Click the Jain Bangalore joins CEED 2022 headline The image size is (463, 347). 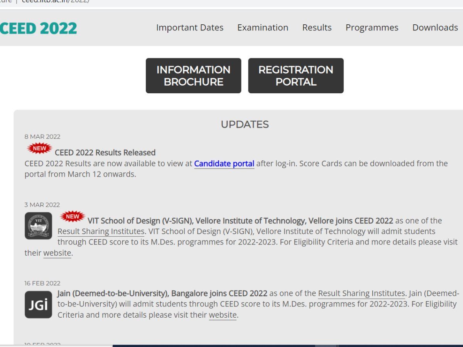pyautogui.click(x=162, y=293)
